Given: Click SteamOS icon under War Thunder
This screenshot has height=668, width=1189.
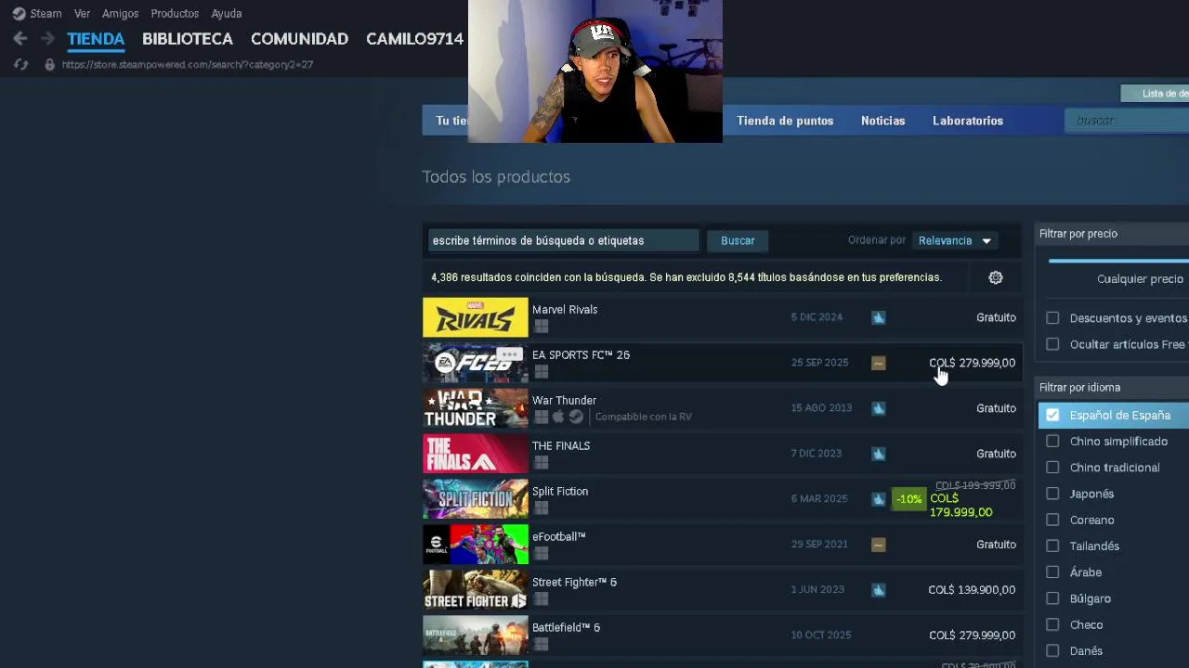Looking at the screenshot, I should pyautogui.click(x=576, y=417).
